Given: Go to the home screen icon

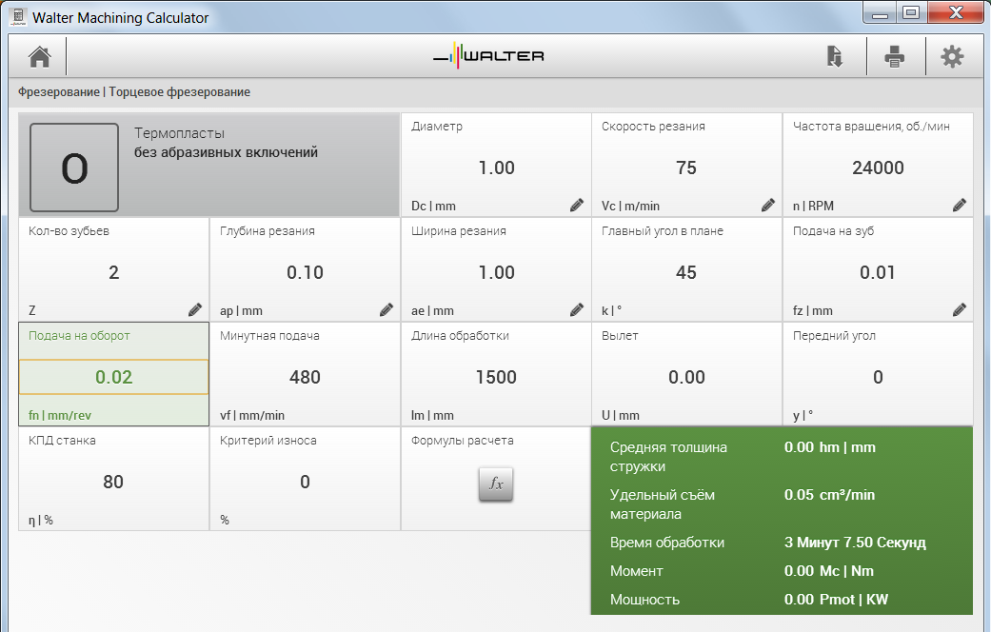Looking at the screenshot, I should [x=39, y=57].
